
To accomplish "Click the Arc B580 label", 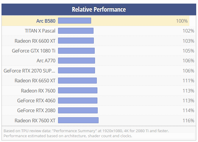I will click(46, 21).
